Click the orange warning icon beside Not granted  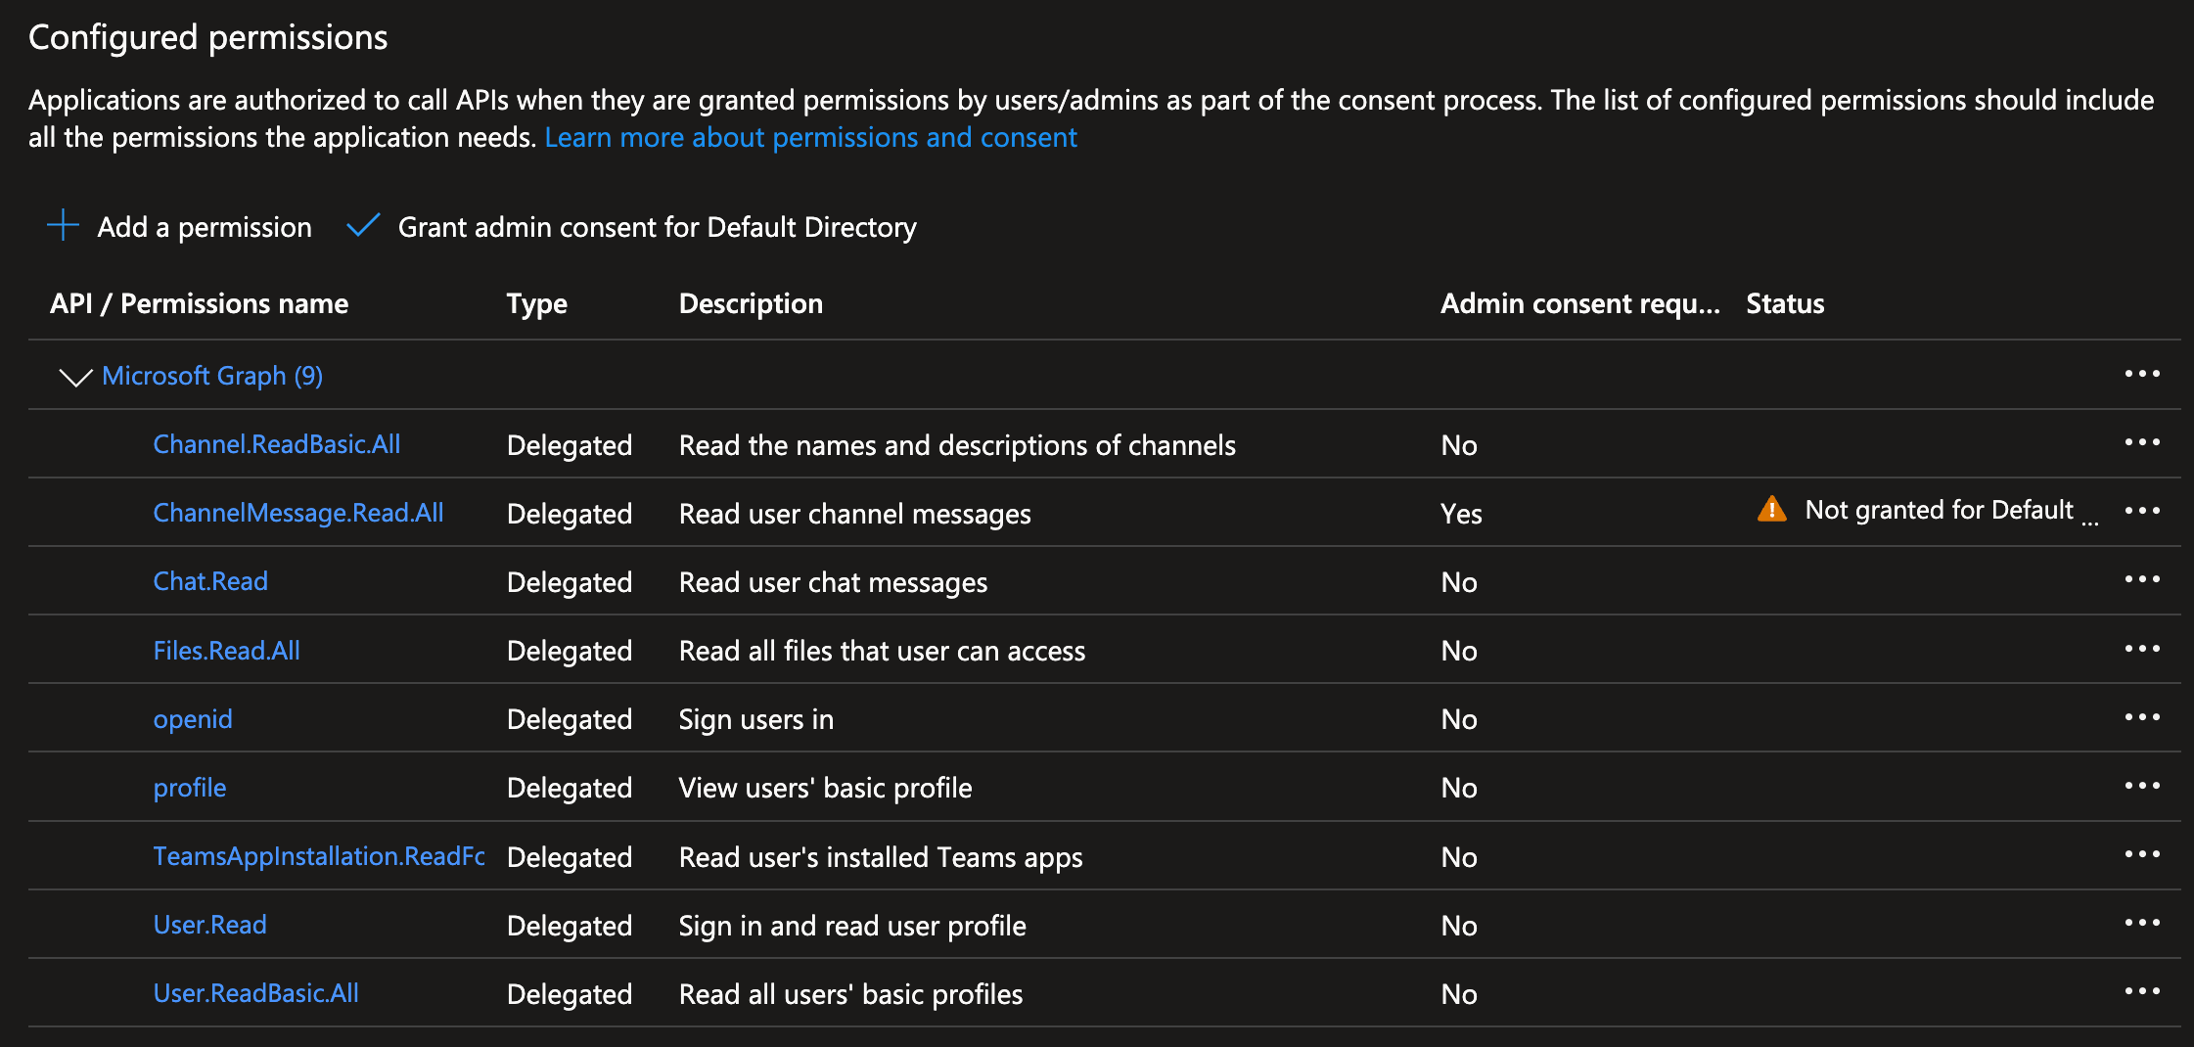(1771, 510)
